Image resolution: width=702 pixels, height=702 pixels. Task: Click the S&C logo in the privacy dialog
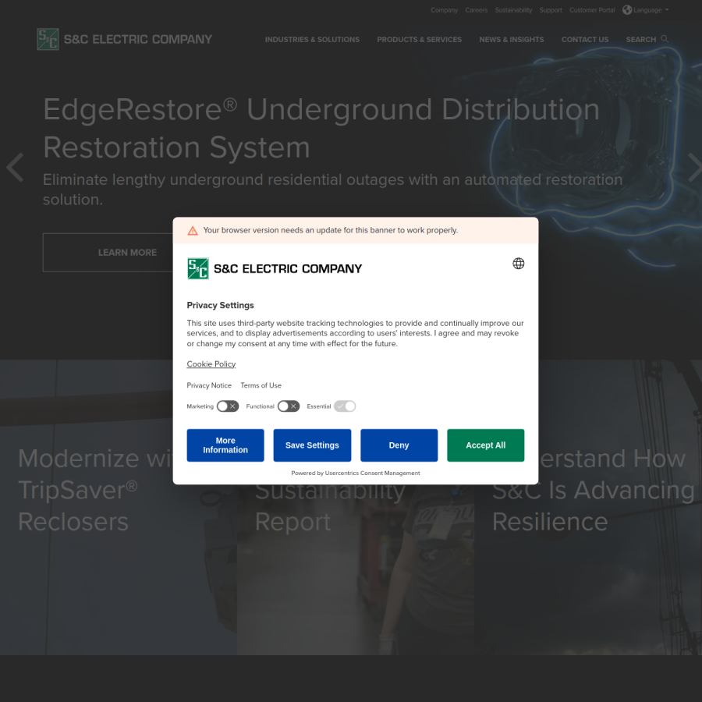pyautogui.click(x=275, y=268)
